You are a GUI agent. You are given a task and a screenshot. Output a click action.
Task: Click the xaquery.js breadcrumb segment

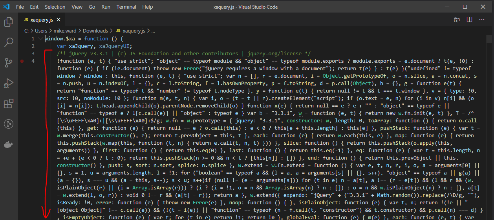click(134, 31)
